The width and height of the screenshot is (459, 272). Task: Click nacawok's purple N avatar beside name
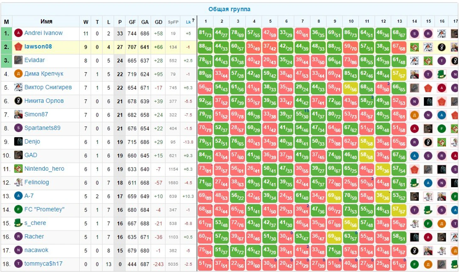point(18,250)
